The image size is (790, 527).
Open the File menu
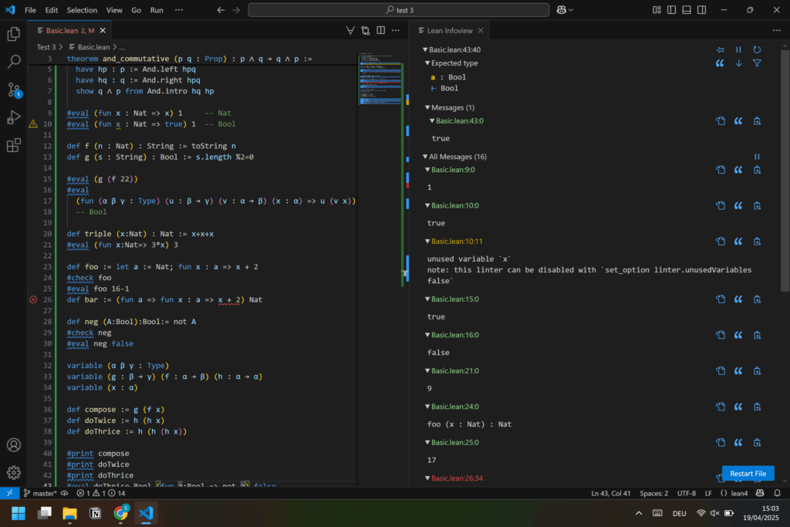pos(30,10)
